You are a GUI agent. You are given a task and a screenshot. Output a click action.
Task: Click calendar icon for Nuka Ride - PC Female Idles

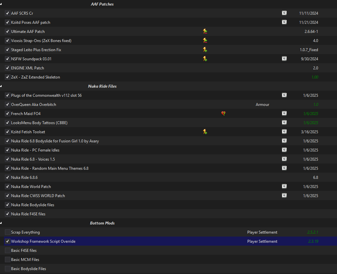point(284,150)
